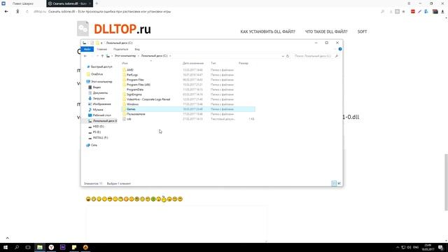Open the Файл tab in Explorer

point(87,49)
